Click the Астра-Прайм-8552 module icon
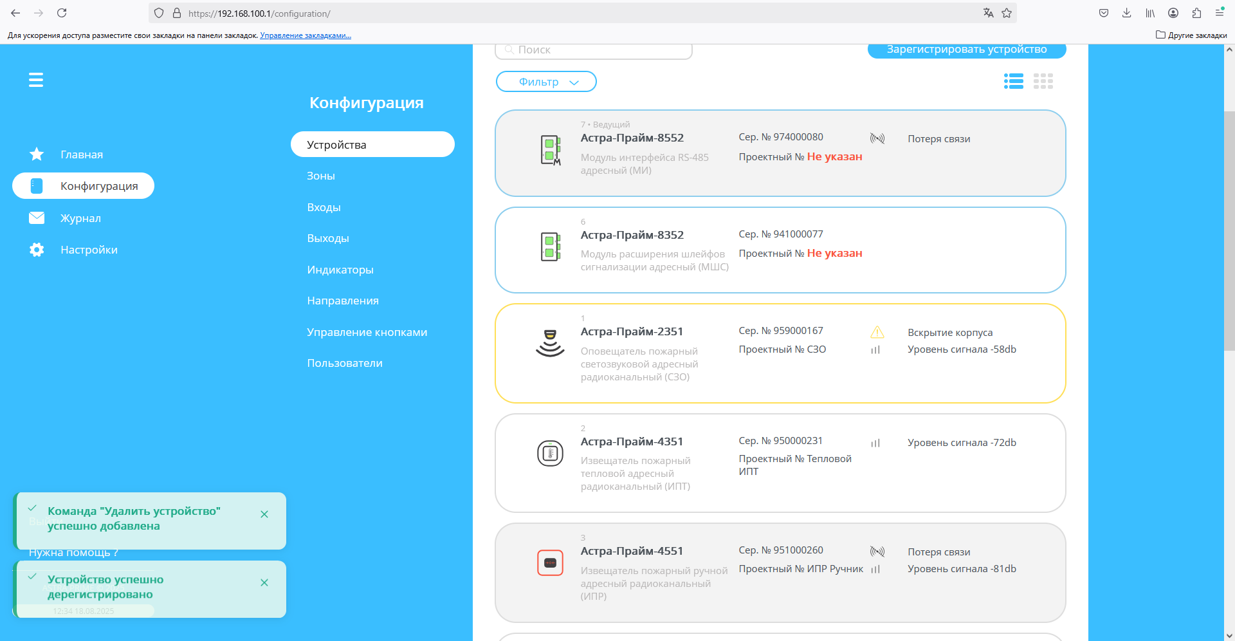This screenshot has height=641, width=1235. pos(551,150)
